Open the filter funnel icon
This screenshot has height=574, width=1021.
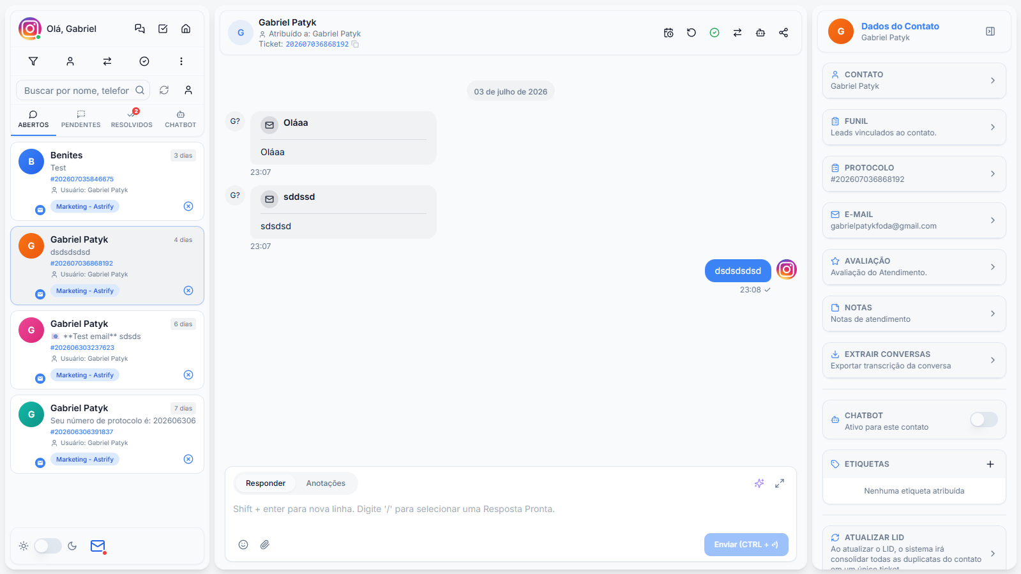click(33, 61)
